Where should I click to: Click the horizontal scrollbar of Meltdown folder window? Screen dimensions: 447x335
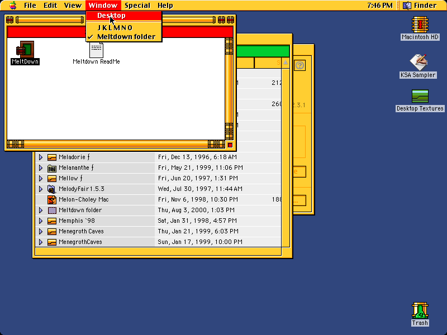tap(116, 144)
